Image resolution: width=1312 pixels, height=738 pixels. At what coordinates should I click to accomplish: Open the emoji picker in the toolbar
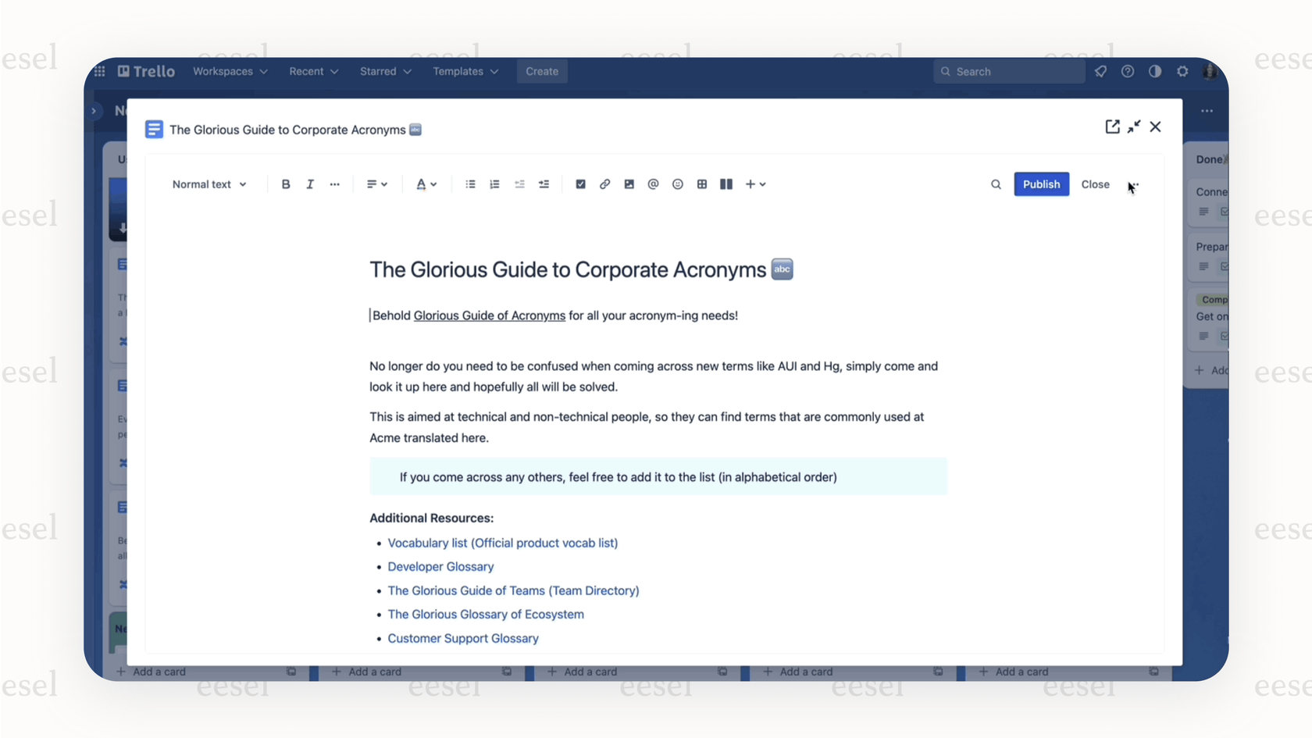point(677,184)
